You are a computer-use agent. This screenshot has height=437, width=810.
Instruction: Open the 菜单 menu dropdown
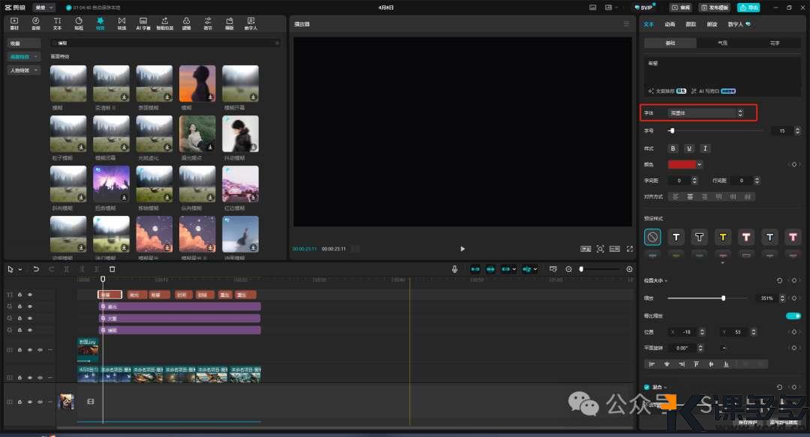(x=44, y=7)
